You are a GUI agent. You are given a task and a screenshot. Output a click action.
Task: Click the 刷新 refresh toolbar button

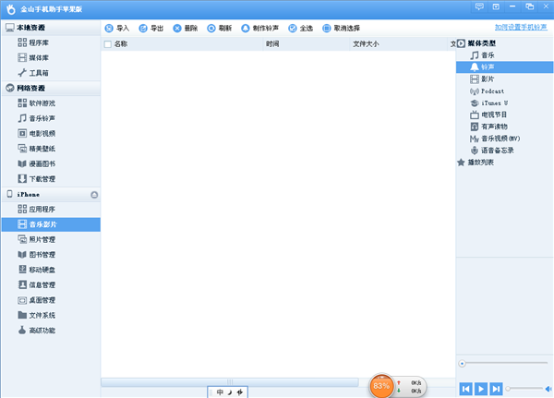point(220,29)
